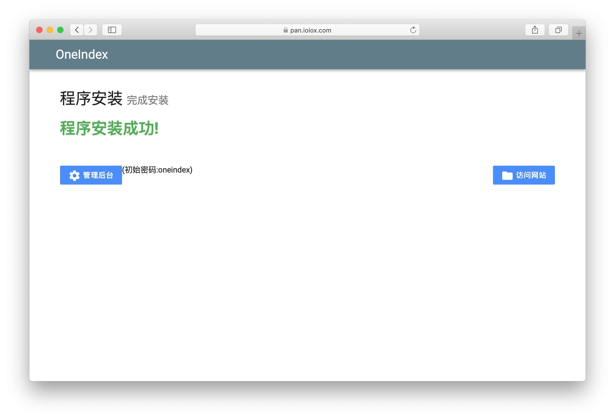
Task: Click the 完成安装 subtitle text
Action: [147, 100]
